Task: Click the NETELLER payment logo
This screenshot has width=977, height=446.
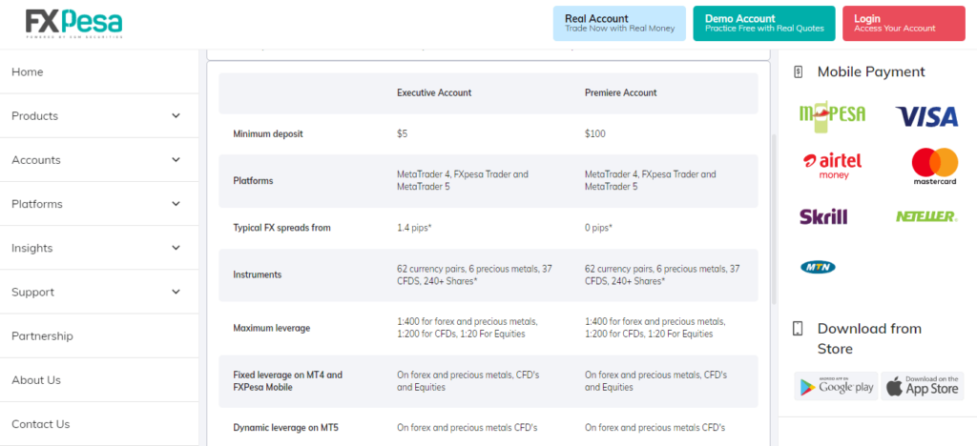Action: point(926,216)
